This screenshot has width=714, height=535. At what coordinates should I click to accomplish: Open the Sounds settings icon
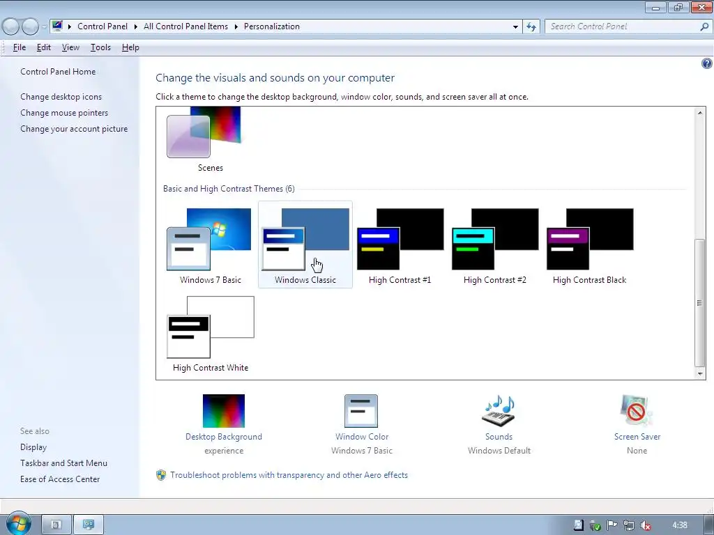(x=499, y=411)
